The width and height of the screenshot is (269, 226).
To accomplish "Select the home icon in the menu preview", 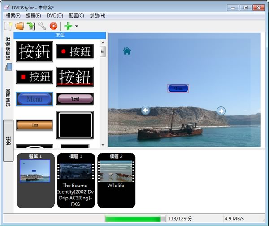I will click(x=127, y=51).
